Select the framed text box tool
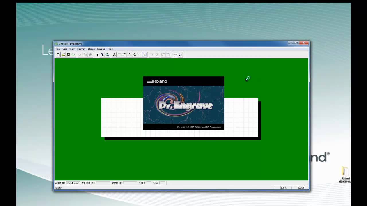The image size is (367, 206). click(x=145, y=55)
